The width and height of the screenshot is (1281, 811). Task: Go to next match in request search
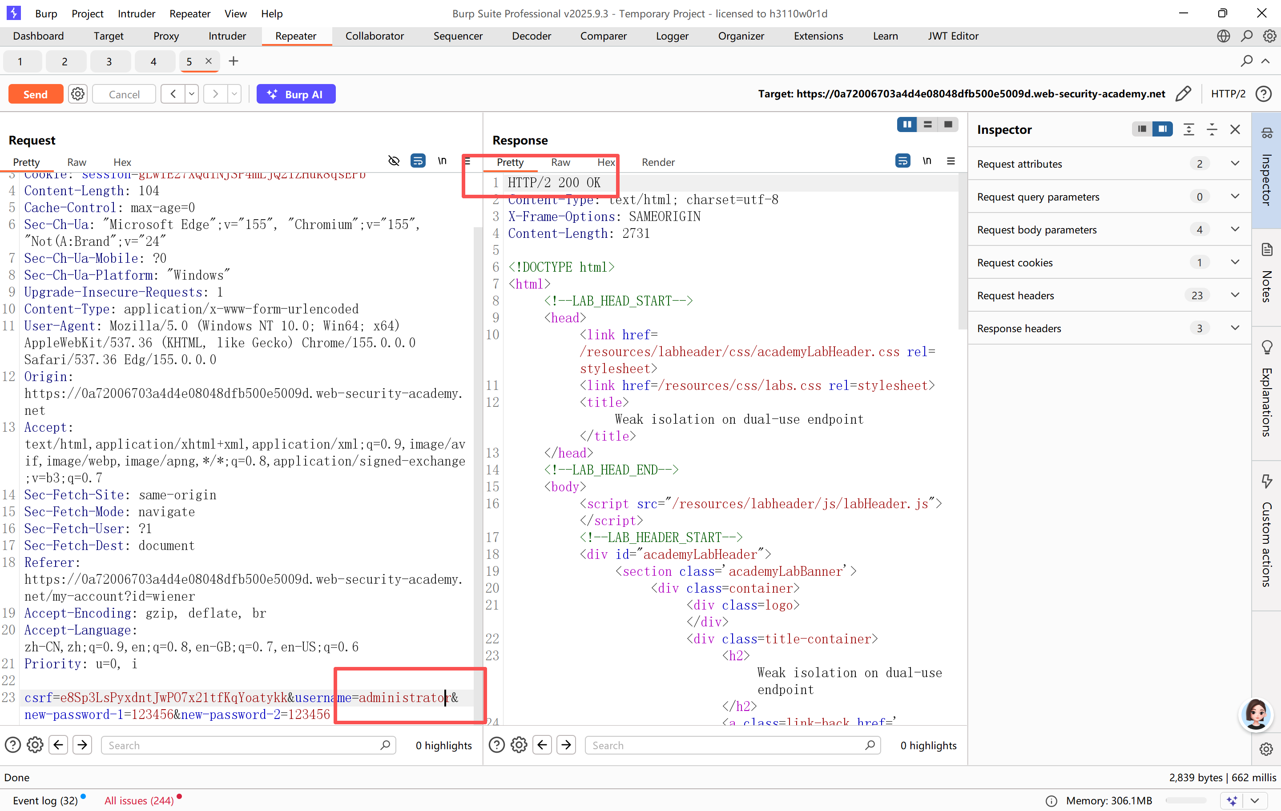tap(82, 745)
